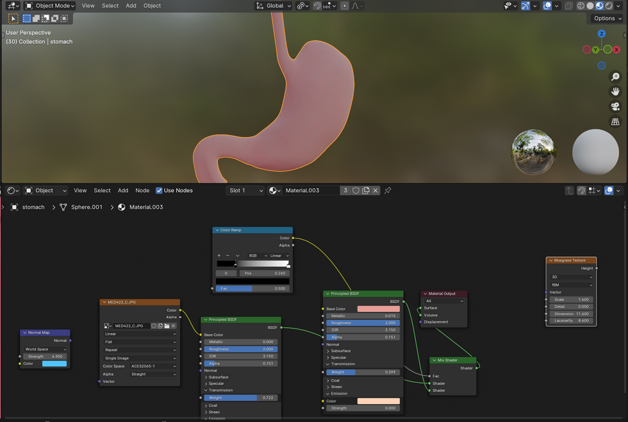Open the Material Output All target dropdown
628x422 pixels.
444,301
